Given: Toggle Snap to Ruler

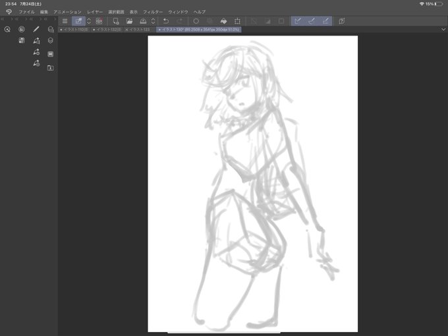Looking at the screenshot, I should (298, 21).
